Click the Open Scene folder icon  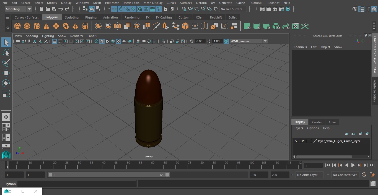48,9
